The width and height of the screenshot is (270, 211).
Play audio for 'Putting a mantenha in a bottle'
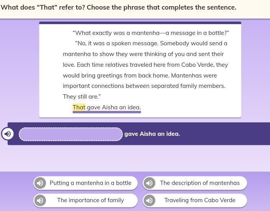(40, 183)
